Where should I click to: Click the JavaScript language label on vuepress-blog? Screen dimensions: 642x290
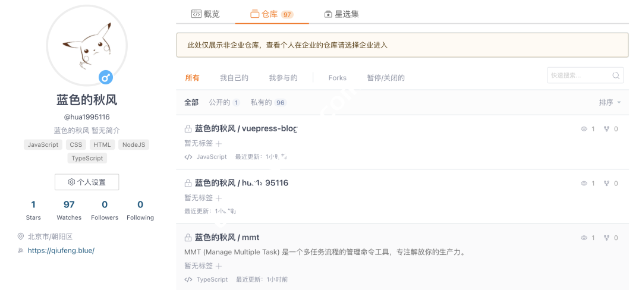click(212, 157)
